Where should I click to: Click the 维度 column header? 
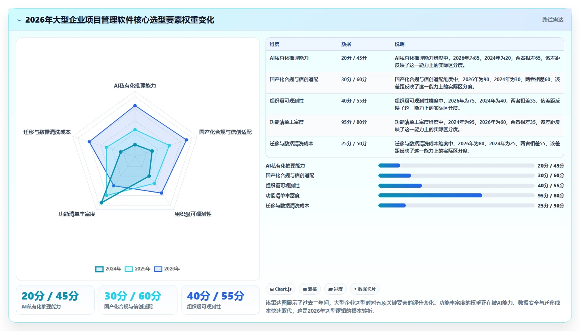coord(274,44)
